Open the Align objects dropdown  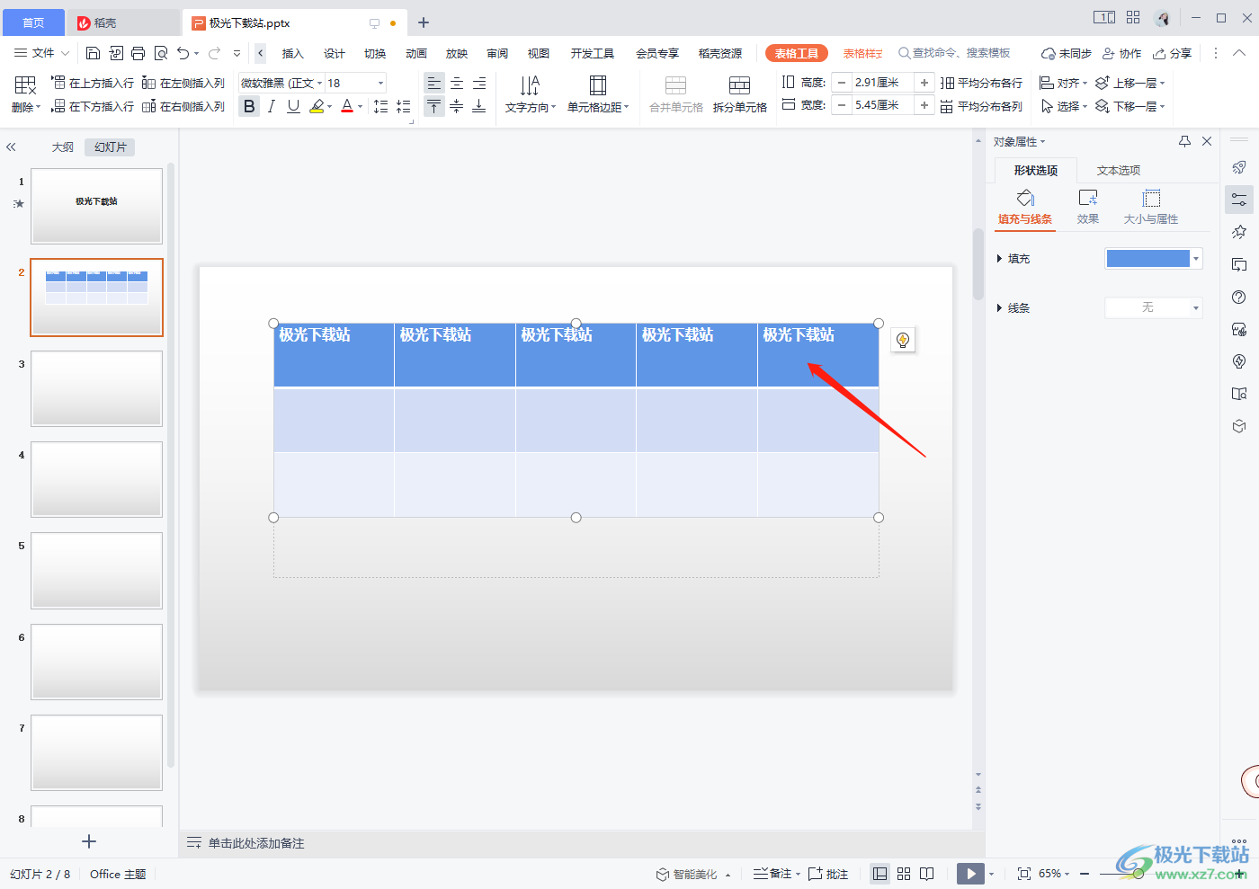click(x=1063, y=83)
